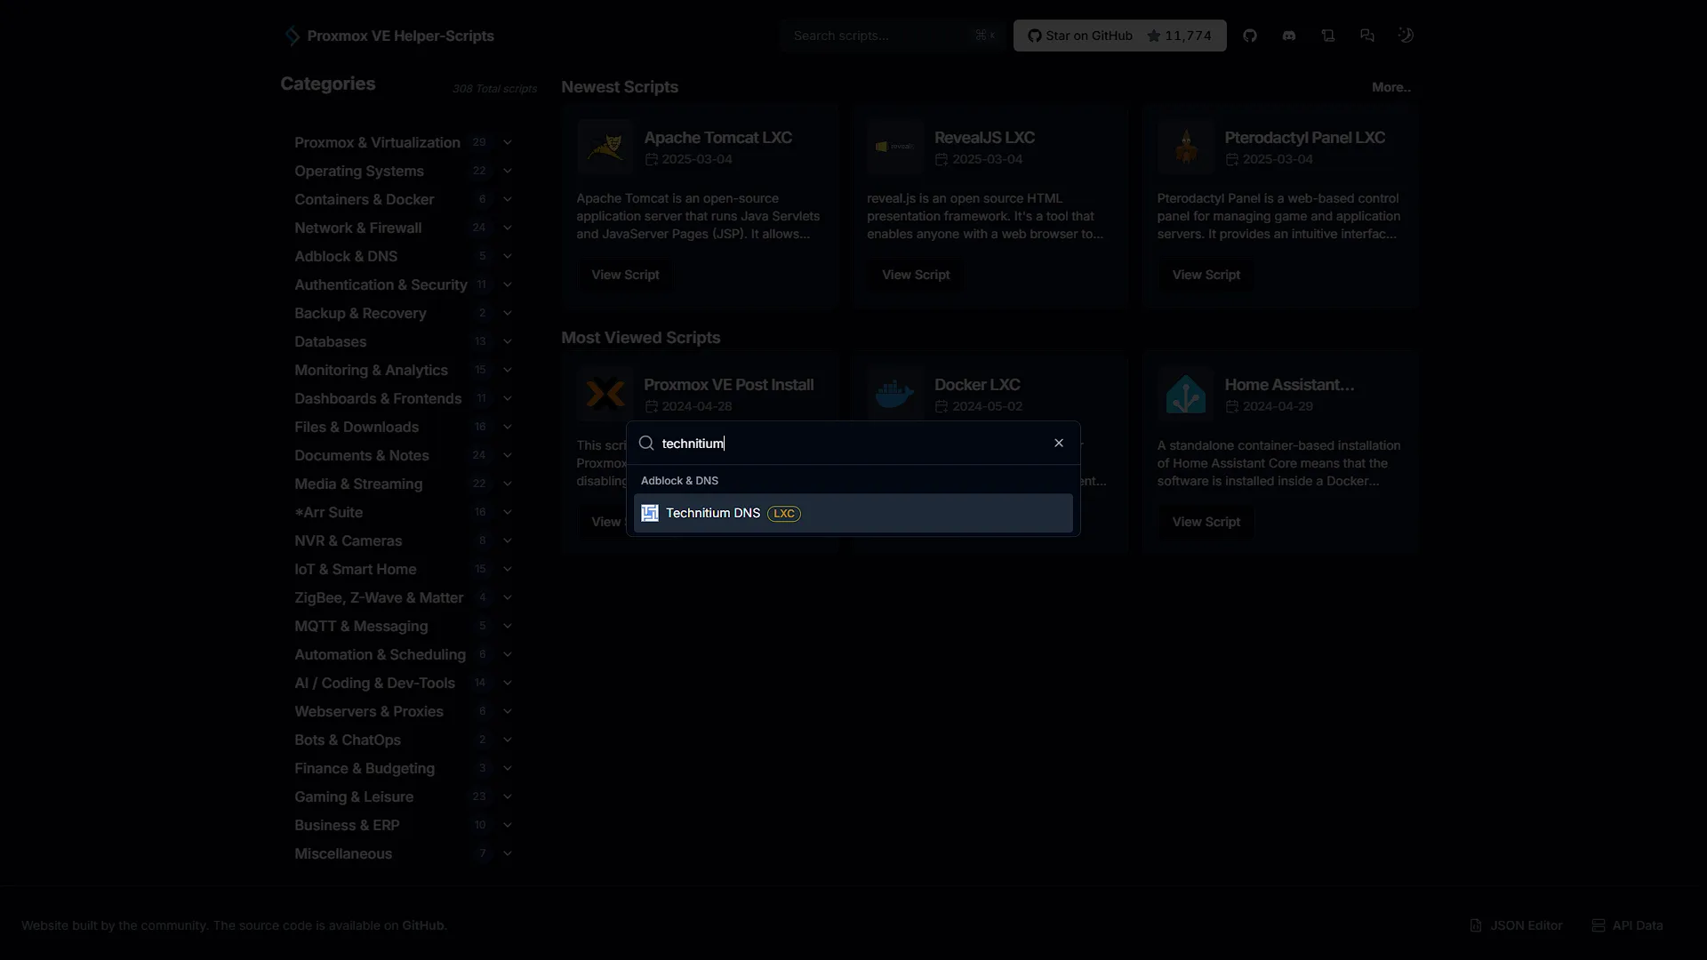
Task: Click the Proxmox VE Helper-Scripts logo icon
Action: pyautogui.click(x=292, y=36)
